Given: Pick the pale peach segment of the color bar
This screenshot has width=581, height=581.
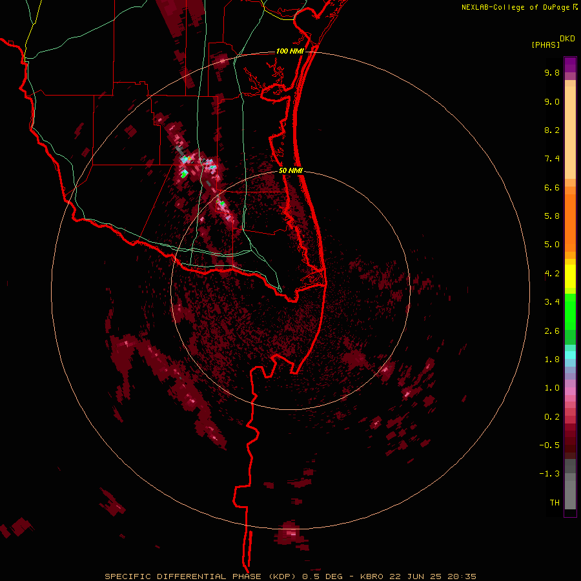Looking at the screenshot, I should point(570,132).
